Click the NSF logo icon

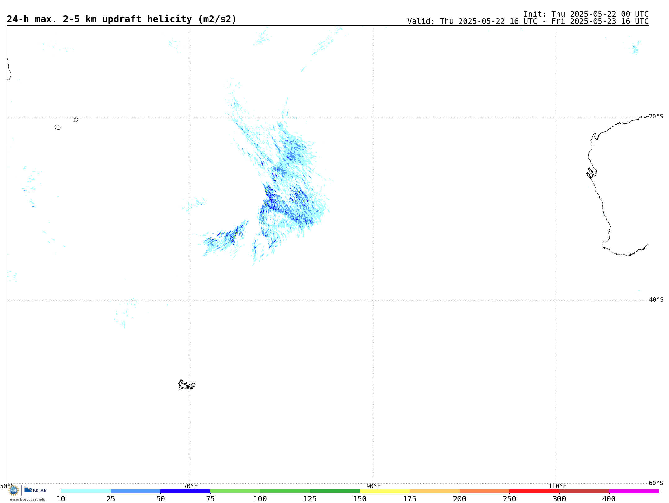coord(14,490)
